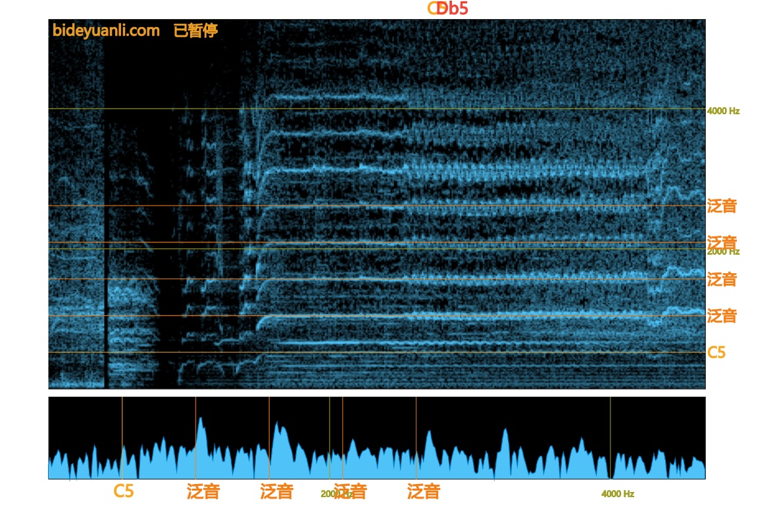Click the 4000 Hz label right of the spectrogram
The image size is (775, 507).
coord(723,111)
